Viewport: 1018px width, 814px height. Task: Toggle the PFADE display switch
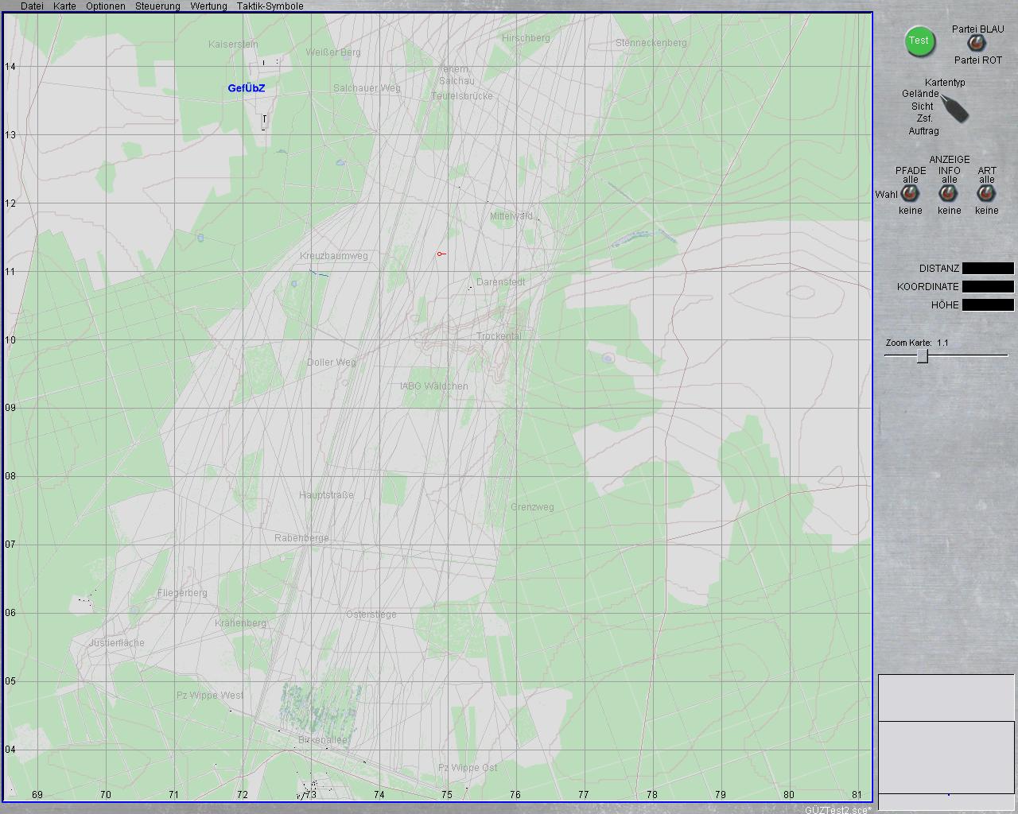point(910,194)
